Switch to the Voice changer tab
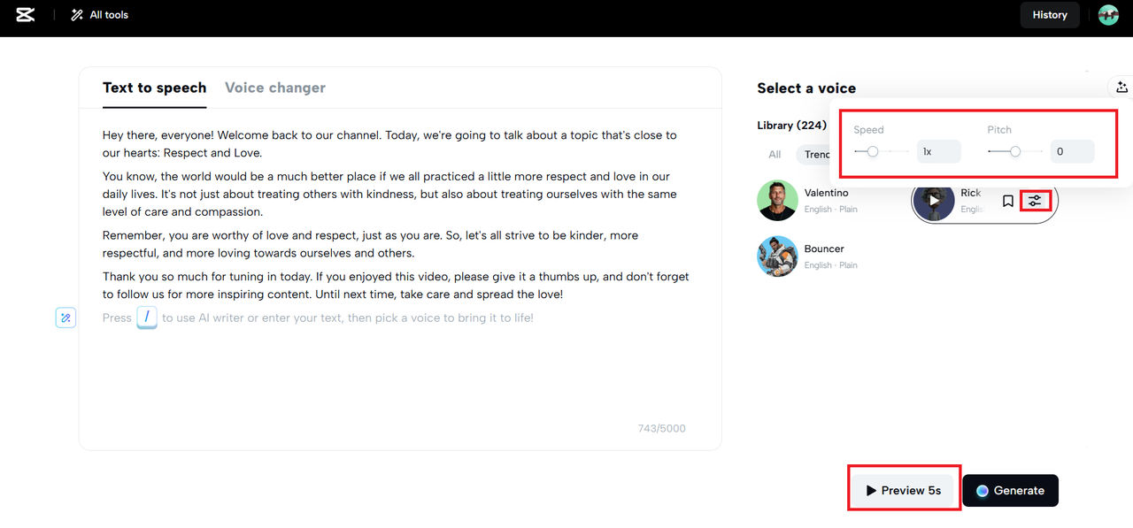1133x528 pixels. [x=275, y=88]
